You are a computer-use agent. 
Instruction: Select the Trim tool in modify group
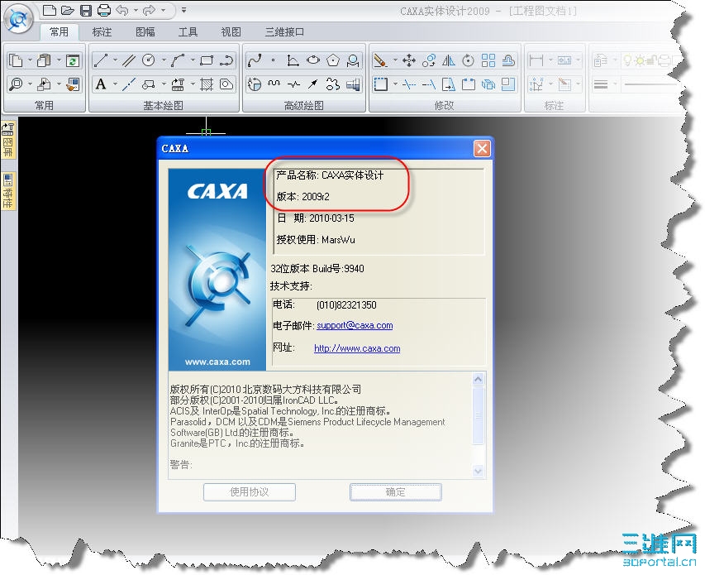pyautogui.click(x=409, y=84)
